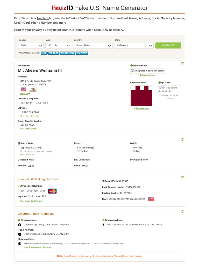Screen dimensions: 199x265
Task: Click the Mastercard logo icon
Action: tap(52, 191)
